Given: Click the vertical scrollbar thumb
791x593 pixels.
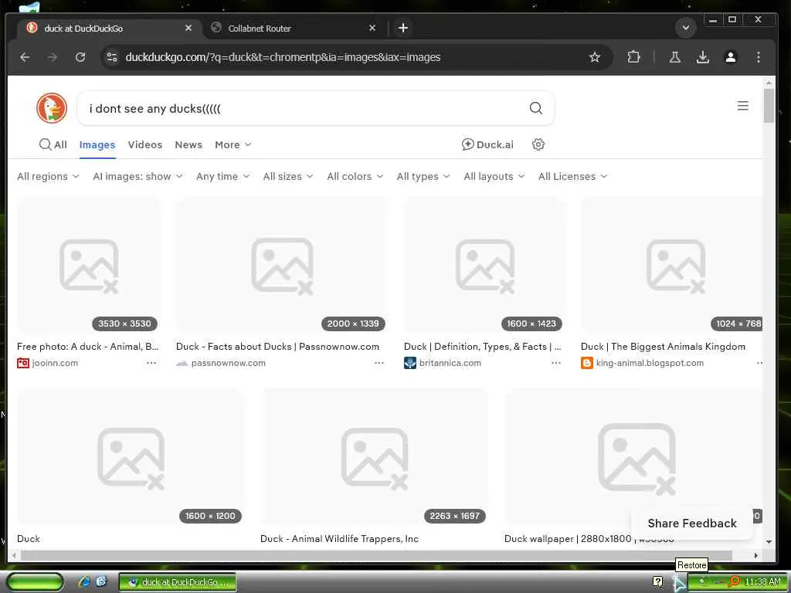Looking at the screenshot, I should pyautogui.click(x=769, y=105).
